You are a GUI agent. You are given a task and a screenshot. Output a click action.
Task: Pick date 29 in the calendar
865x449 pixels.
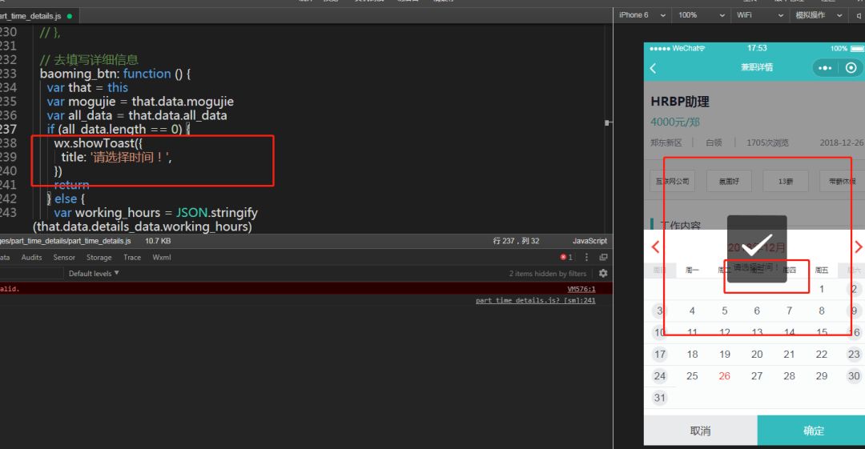pyautogui.click(x=822, y=376)
